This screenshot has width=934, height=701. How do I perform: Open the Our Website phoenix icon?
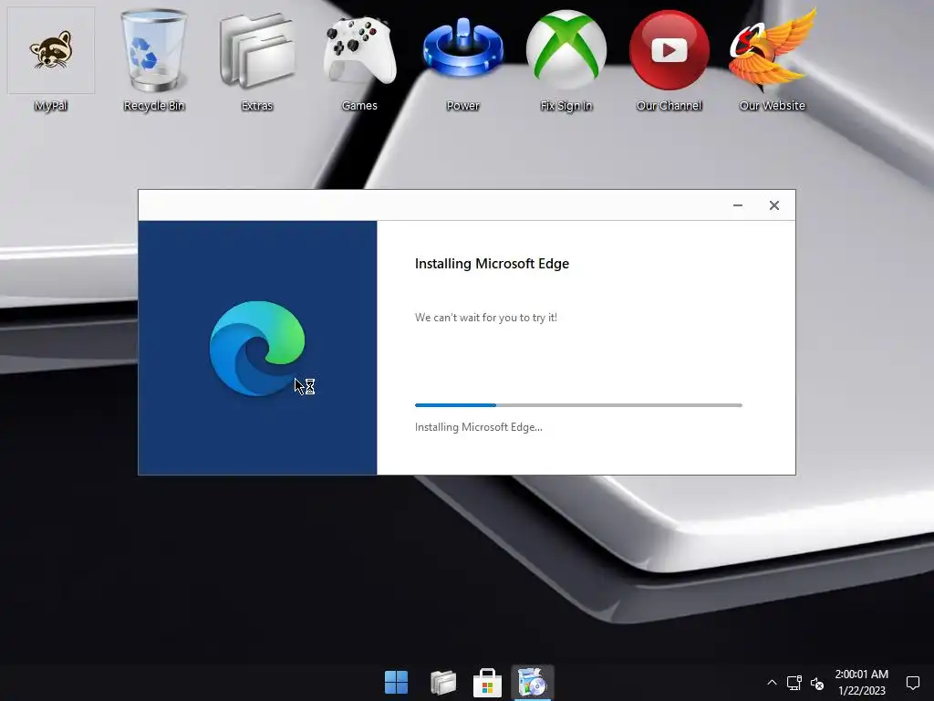pos(772,59)
